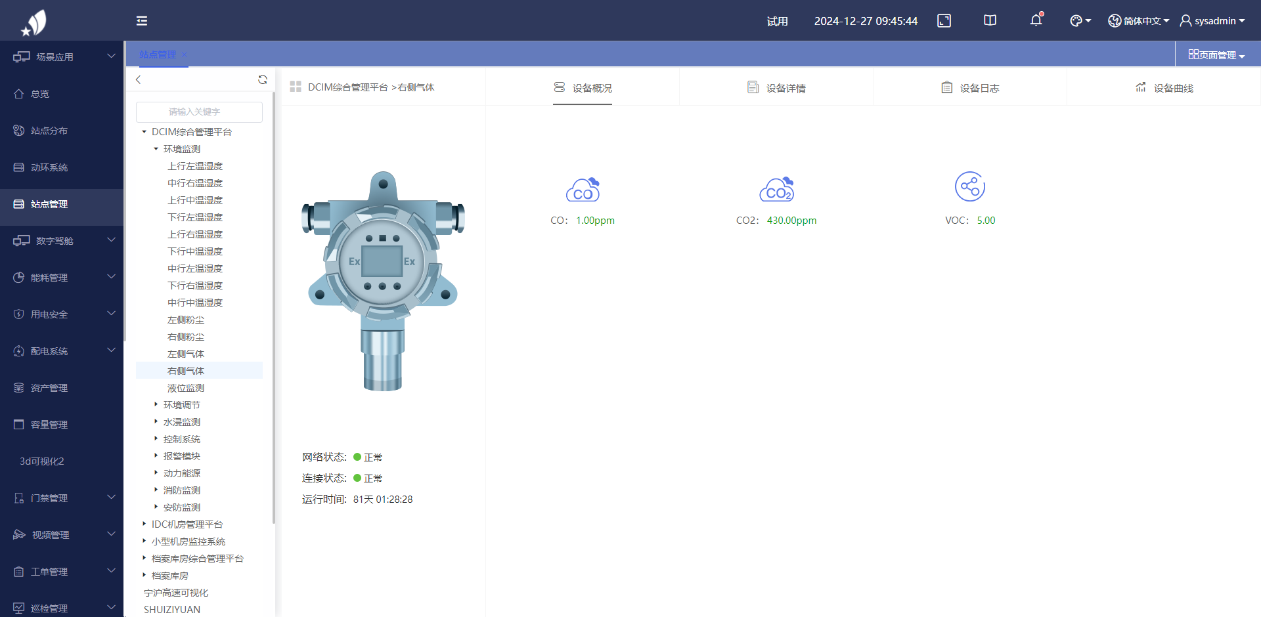Switch to the 设备曲线 tab

(x=1164, y=88)
